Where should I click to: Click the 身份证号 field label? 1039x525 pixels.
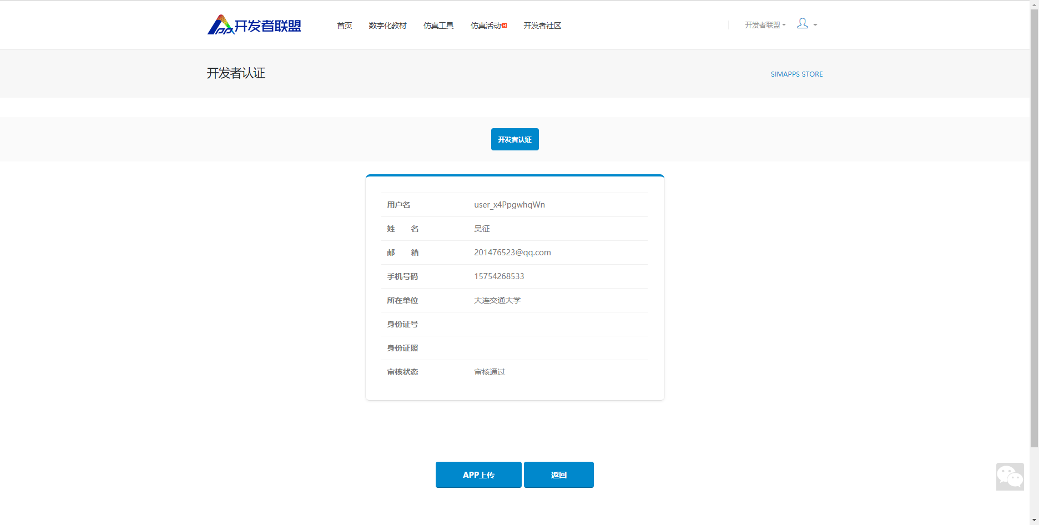click(402, 324)
